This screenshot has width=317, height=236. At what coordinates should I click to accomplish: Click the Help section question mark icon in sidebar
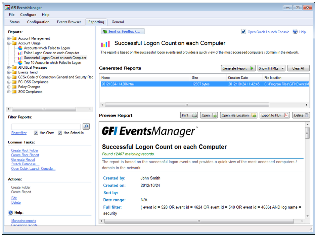[10, 212]
